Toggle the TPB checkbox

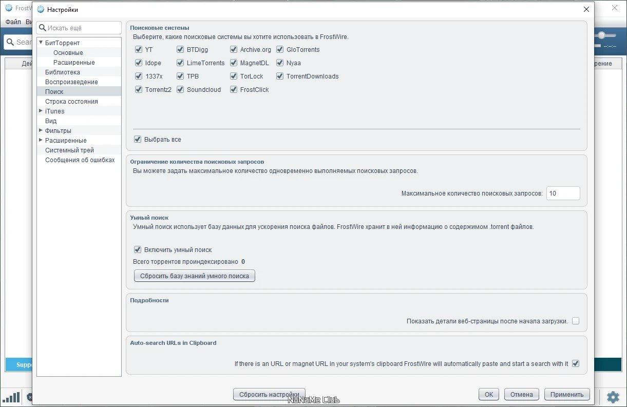tap(180, 76)
